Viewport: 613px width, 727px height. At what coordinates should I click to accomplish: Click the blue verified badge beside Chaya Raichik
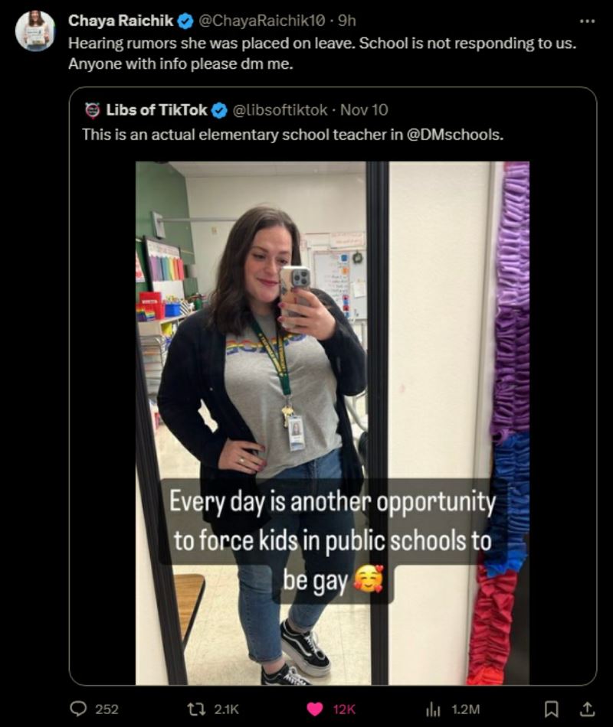point(185,21)
